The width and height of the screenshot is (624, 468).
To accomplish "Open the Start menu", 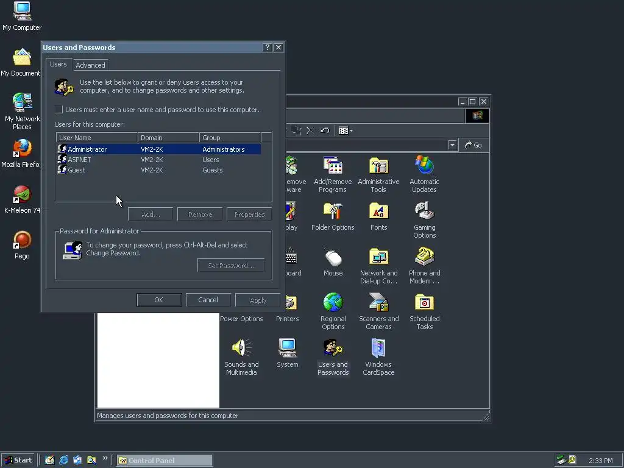I will pos(18,461).
